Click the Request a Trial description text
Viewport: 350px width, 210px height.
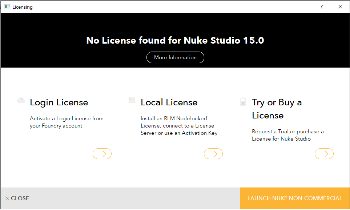click(287, 135)
